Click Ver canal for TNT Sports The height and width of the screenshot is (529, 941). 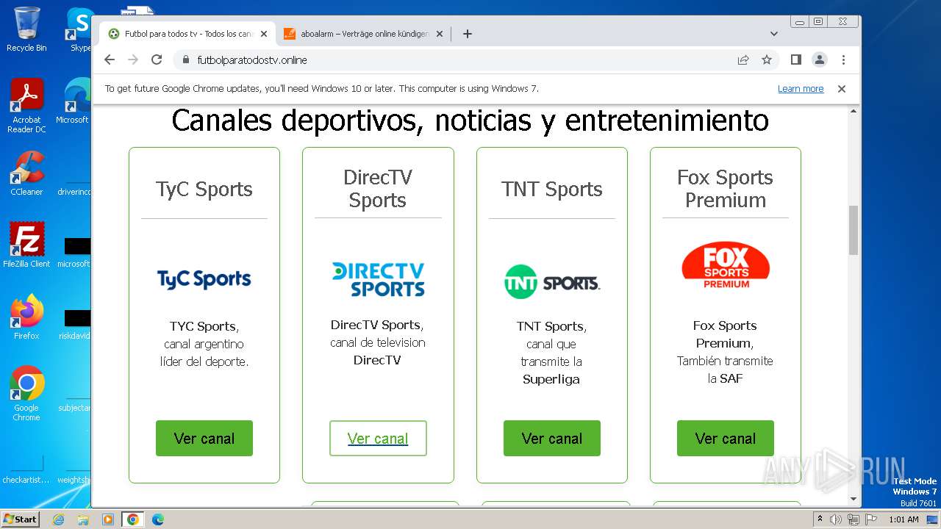pyautogui.click(x=552, y=439)
